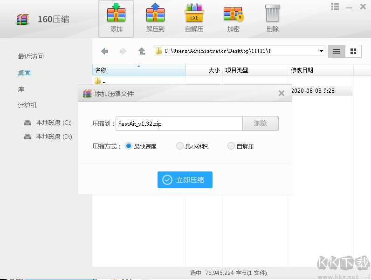The image size is (371, 280).
Task: Switch to grid view mode
Action: [353, 51]
